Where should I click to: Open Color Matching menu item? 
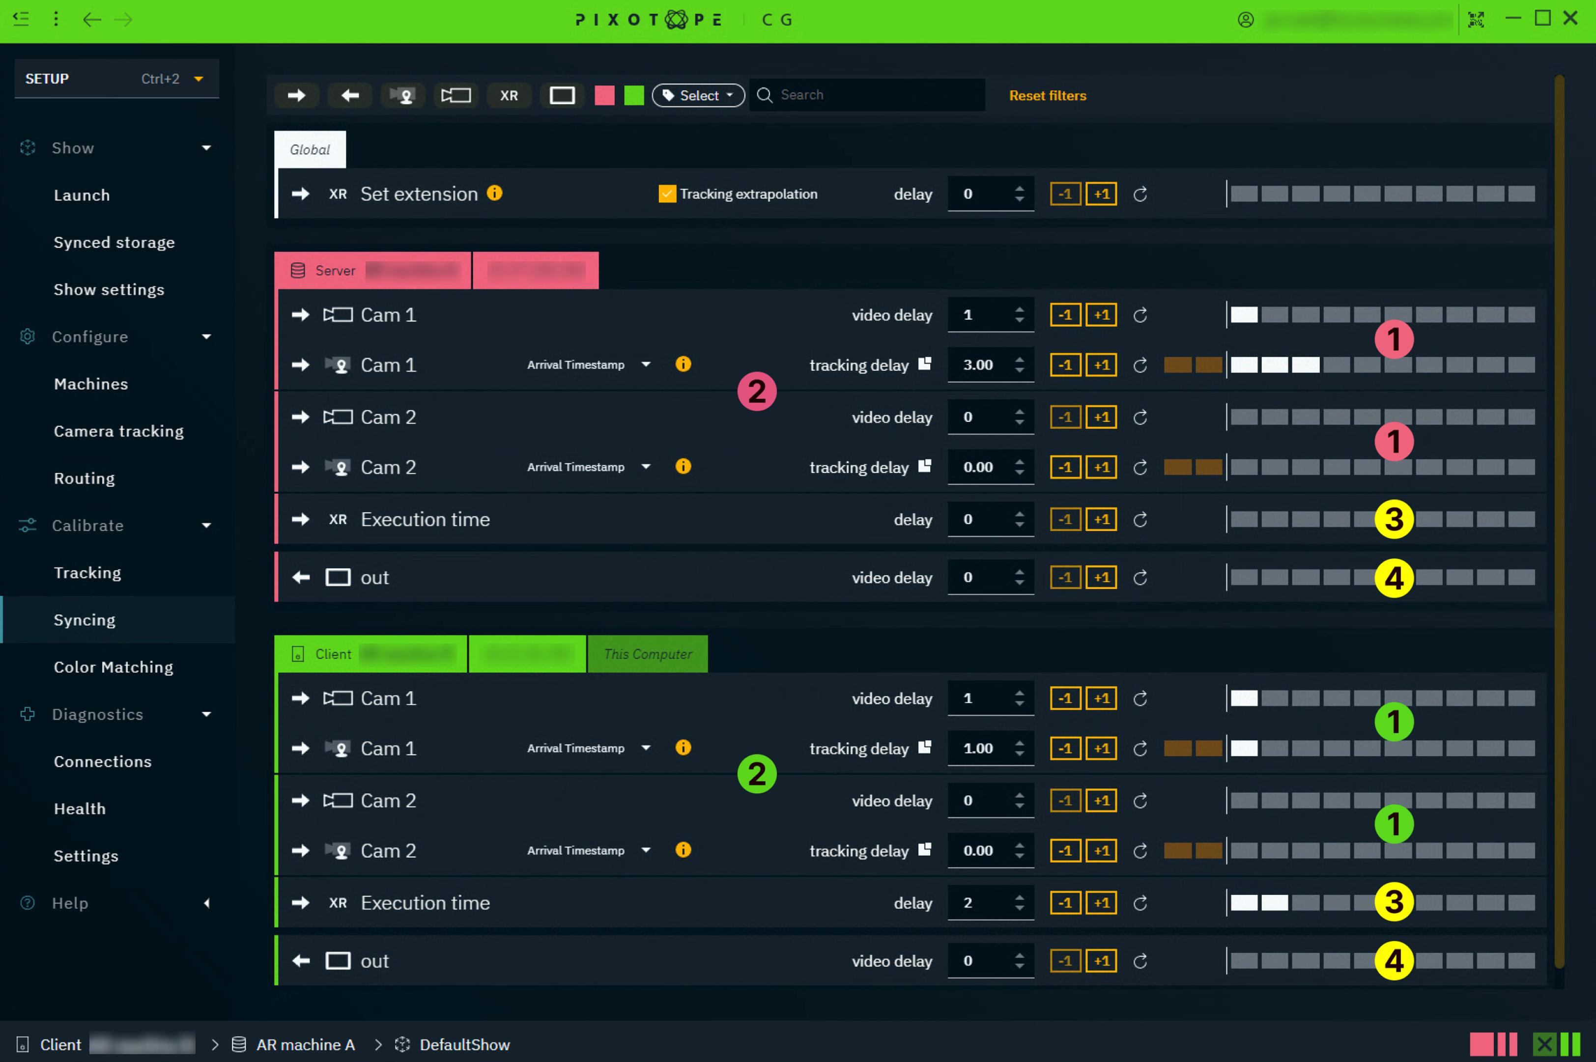point(113,667)
